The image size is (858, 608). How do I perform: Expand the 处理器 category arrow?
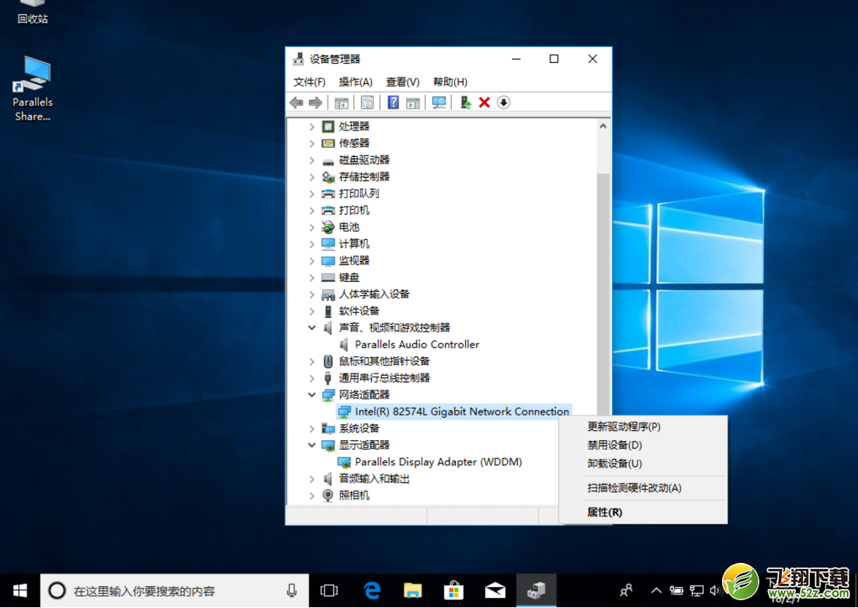[311, 126]
